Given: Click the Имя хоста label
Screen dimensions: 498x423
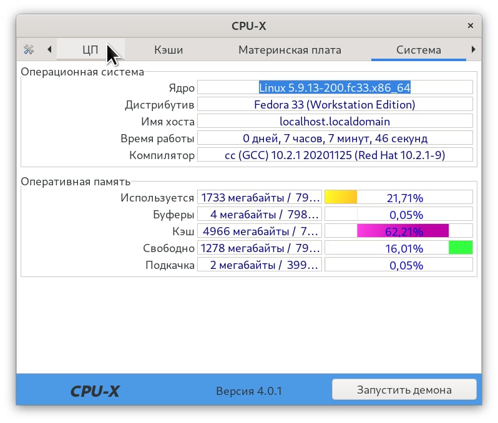Looking at the screenshot, I should pos(168,121).
